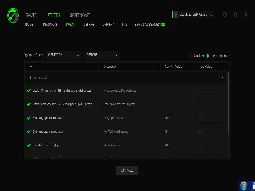The height and width of the screenshot is (191, 255).
Task: Open the DRIVERS sub-tab
Action: [x=108, y=25]
